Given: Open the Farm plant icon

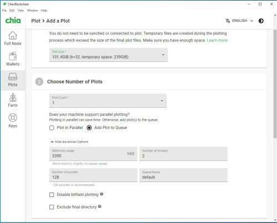Looking at the screenshot, I should click(13, 97).
